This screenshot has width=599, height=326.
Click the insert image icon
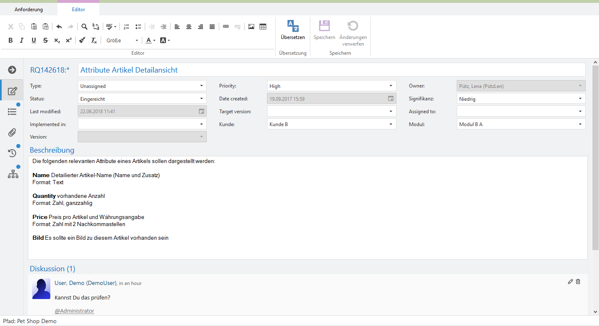(x=251, y=27)
